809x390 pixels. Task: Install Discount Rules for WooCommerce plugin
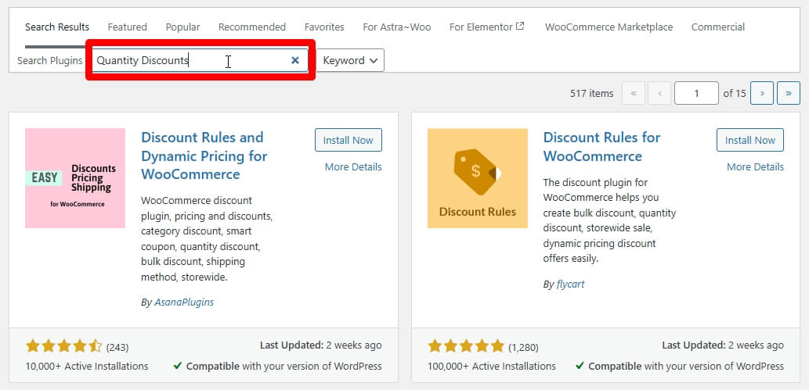[x=750, y=140]
